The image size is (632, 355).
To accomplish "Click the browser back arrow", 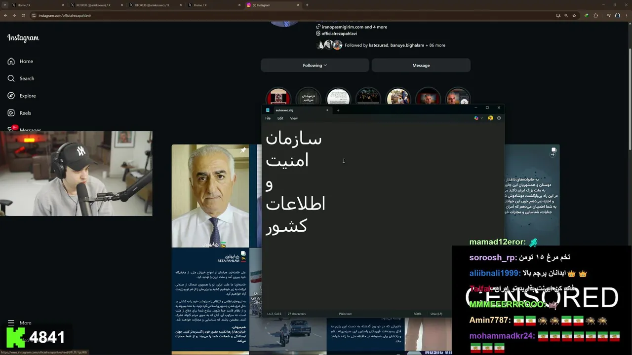I will click(5, 15).
